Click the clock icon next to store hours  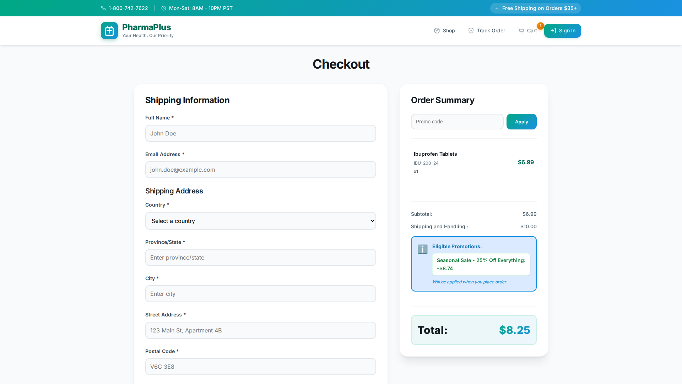coord(164,8)
